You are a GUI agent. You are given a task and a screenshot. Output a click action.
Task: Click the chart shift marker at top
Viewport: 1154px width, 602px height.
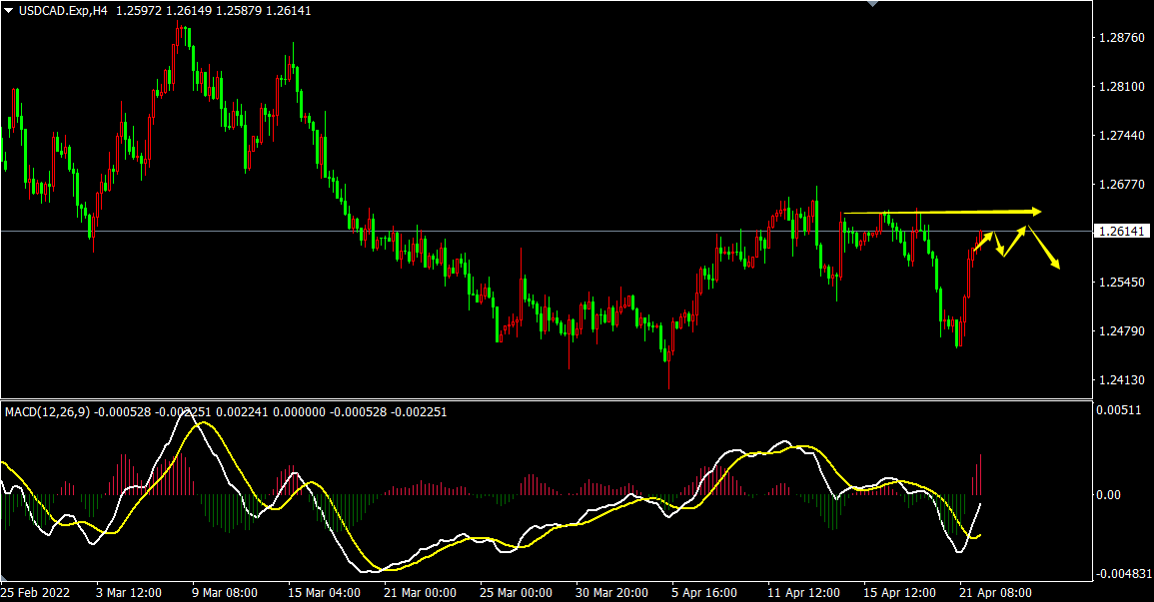click(x=873, y=4)
